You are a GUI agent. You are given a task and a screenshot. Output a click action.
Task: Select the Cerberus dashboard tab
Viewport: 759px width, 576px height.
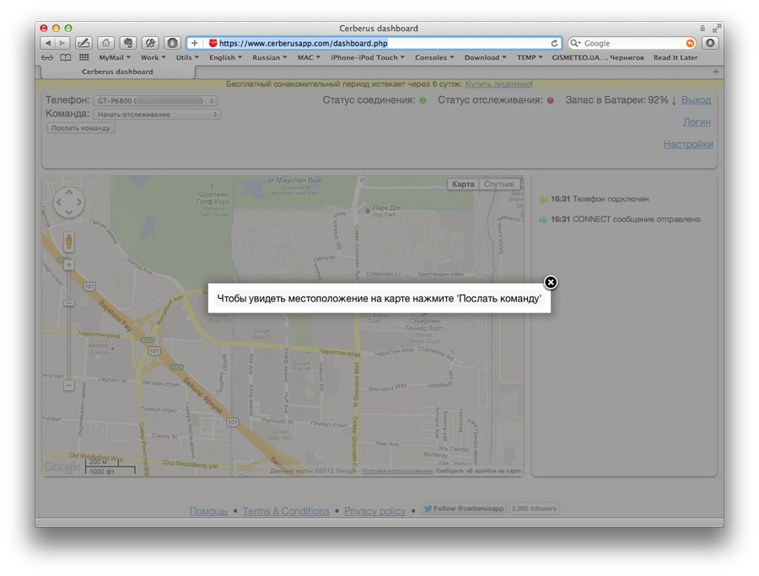[x=117, y=72]
